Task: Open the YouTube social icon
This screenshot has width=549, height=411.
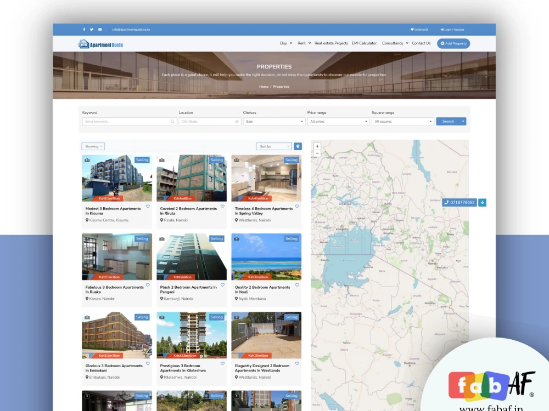Action: click(100, 30)
